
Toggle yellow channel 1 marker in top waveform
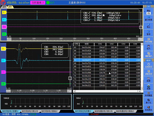(x=4, y=12)
